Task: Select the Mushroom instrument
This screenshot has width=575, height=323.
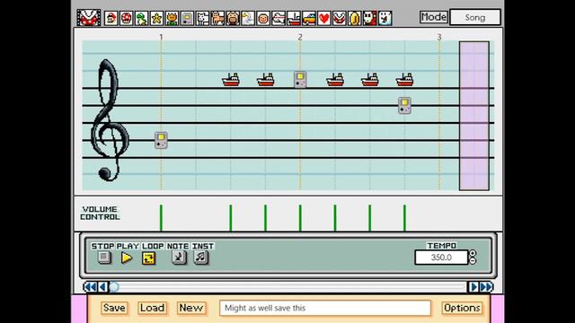Action: tap(126, 18)
